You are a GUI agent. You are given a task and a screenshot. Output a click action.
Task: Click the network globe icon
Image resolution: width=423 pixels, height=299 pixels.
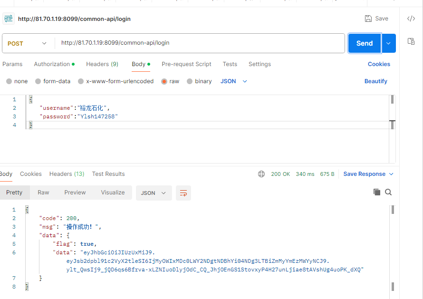[x=261, y=174]
